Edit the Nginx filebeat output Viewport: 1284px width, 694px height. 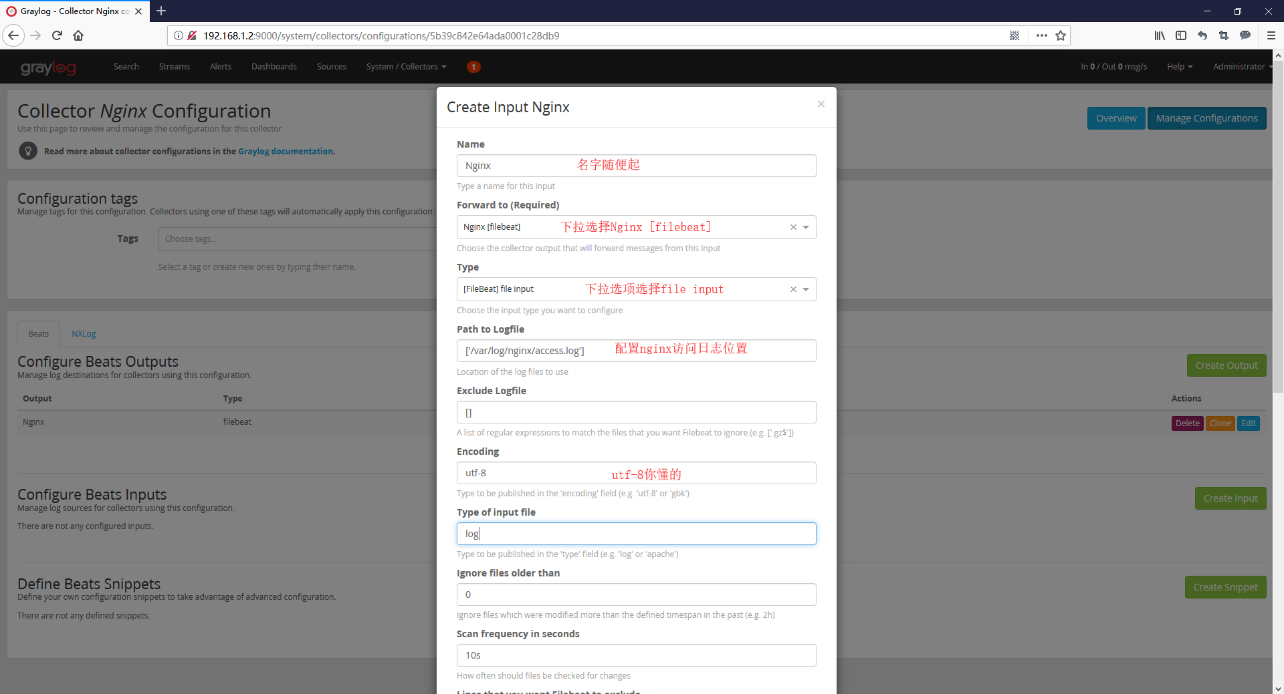[1249, 423]
